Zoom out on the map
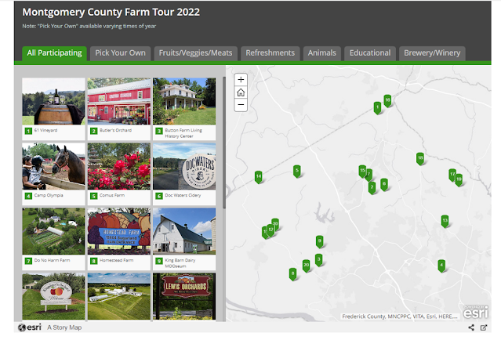The width and height of the screenshot is (501, 340). (241, 105)
